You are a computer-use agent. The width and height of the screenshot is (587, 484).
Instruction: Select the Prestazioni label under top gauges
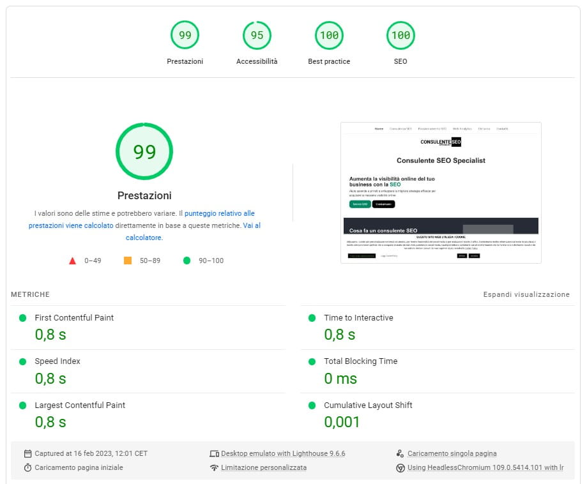(185, 61)
